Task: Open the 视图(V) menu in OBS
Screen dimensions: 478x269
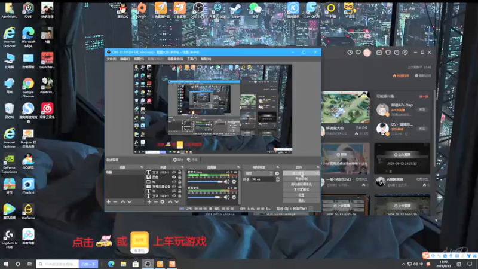Action: coord(139,59)
